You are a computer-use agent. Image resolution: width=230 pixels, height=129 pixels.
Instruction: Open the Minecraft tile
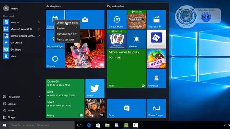(x=137, y=19)
